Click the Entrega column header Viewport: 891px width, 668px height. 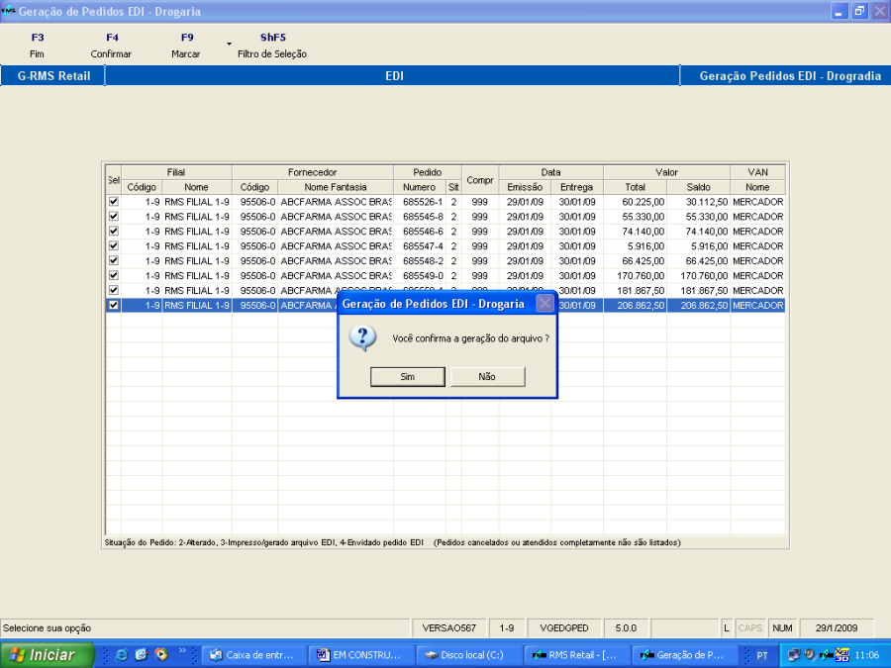click(x=576, y=187)
